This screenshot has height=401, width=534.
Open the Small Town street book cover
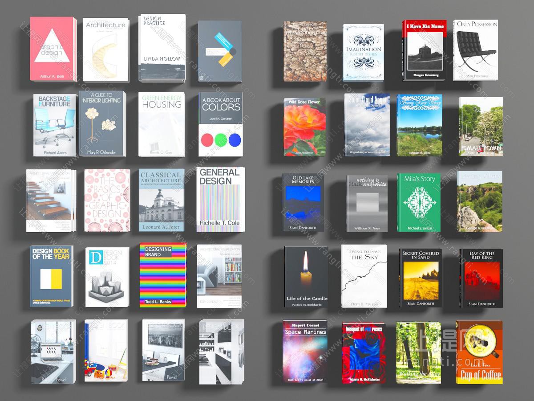coord(481,127)
